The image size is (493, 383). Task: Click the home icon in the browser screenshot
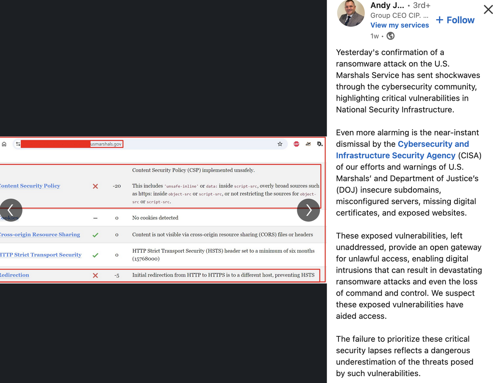(x=4, y=144)
